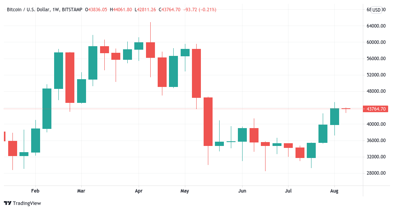The height and width of the screenshot is (210, 394).
Task: Click the Feb label on time axis
Action: pos(35,191)
